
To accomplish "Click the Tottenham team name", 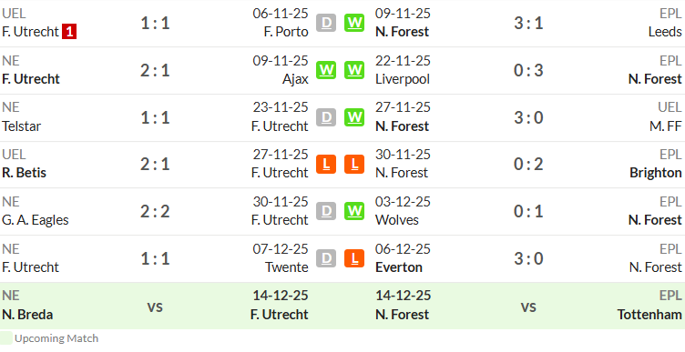I will click(649, 315).
